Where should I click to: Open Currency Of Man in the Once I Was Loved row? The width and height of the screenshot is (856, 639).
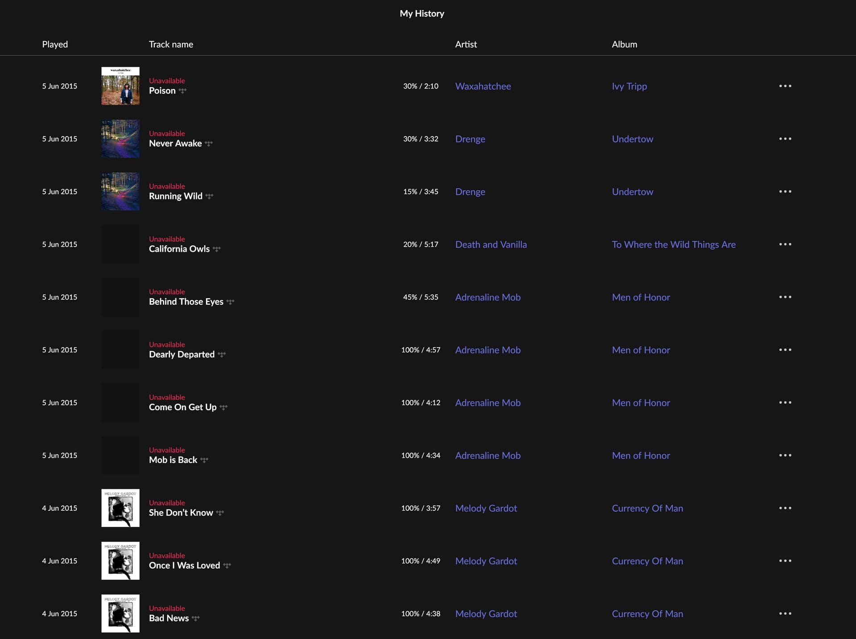tap(647, 561)
